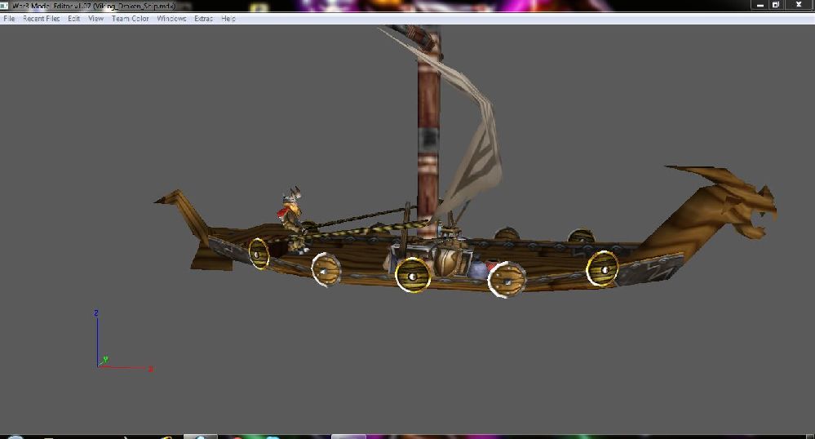The width and height of the screenshot is (815, 439).
Task: Open the Extras menu
Action: coord(203,18)
